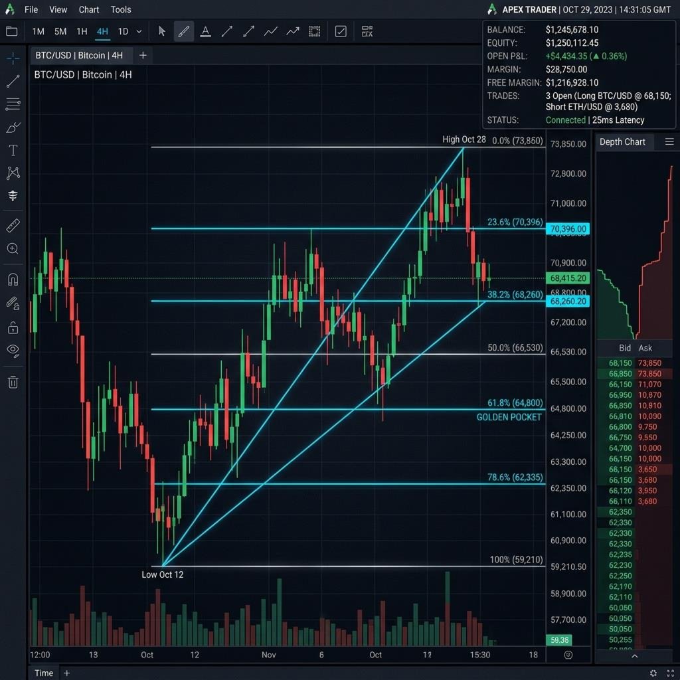The height and width of the screenshot is (680, 680).
Task: Toggle the checkmark box in top toolbar
Action: click(x=341, y=31)
